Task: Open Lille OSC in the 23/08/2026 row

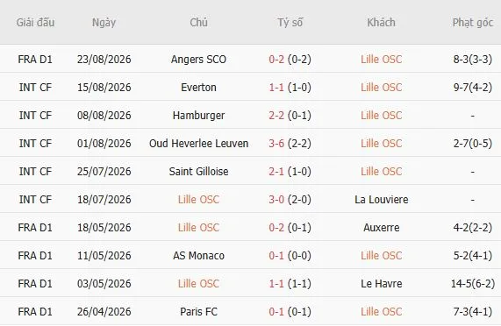Action: click(x=381, y=60)
